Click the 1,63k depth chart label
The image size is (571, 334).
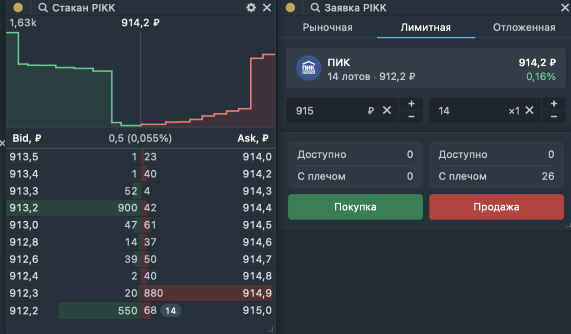23,22
